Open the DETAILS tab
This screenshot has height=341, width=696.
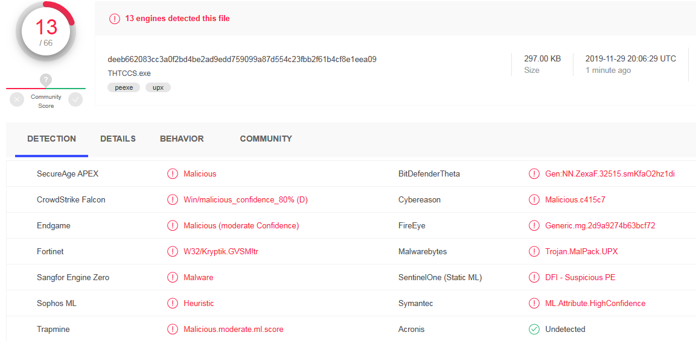click(118, 139)
